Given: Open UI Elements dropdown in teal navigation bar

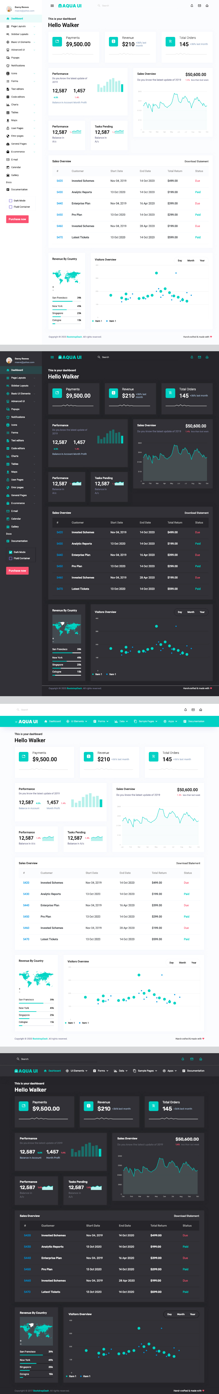Looking at the screenshot, I should 76,721.
